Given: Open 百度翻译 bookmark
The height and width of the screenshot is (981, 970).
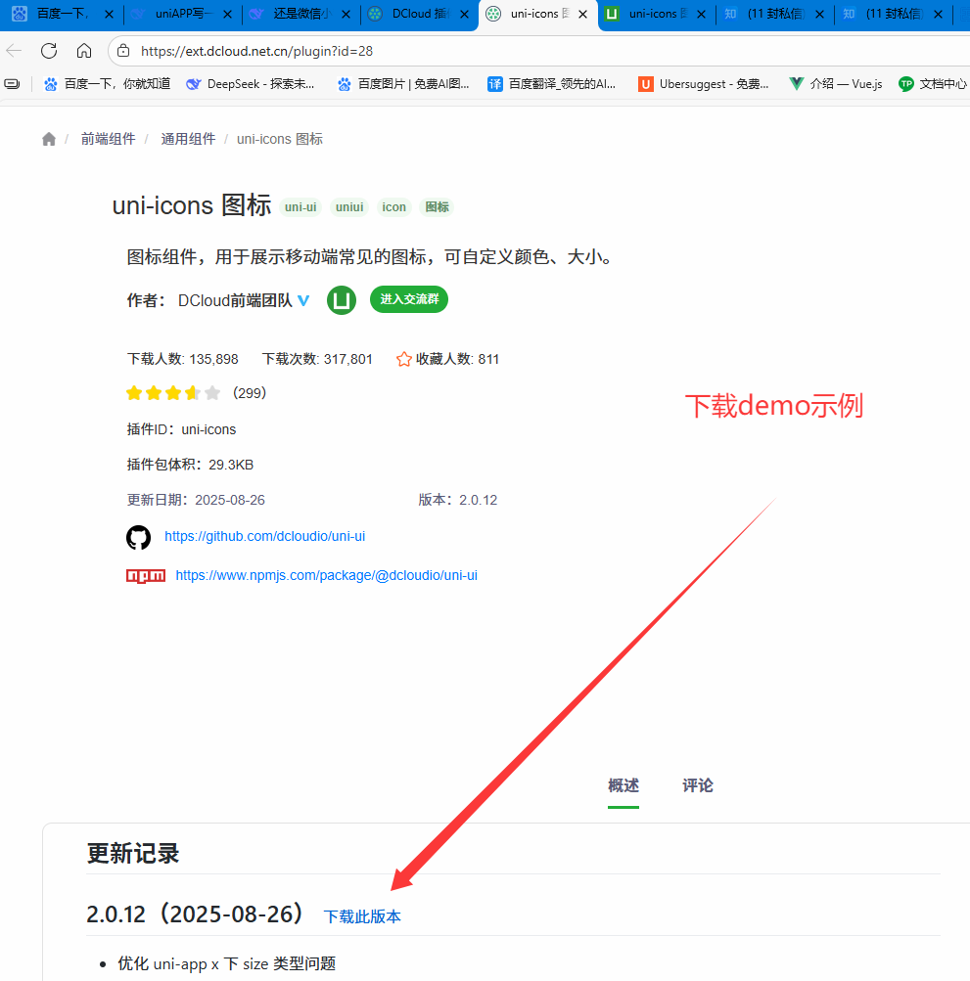Looking at the screenshot, I should pos(552,84).
